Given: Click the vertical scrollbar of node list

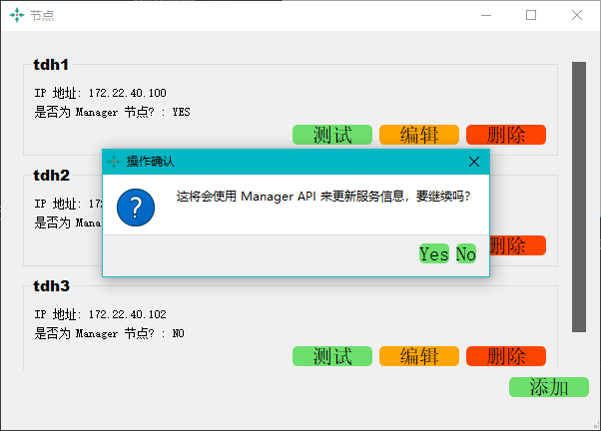Looking at the screenshot, I should (579, 197).
